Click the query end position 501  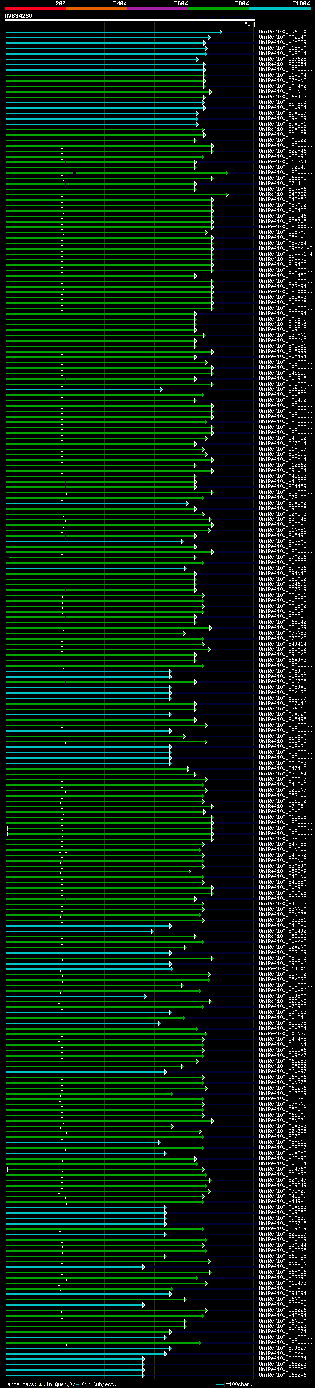point(249,25)
